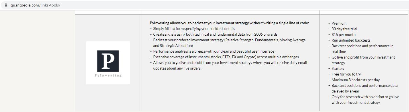Image resolution: width=409 pixels, height=112 pixels.
Task: Click the padlock site security icon
Action: pyautogui.click(x=6, y=5)
